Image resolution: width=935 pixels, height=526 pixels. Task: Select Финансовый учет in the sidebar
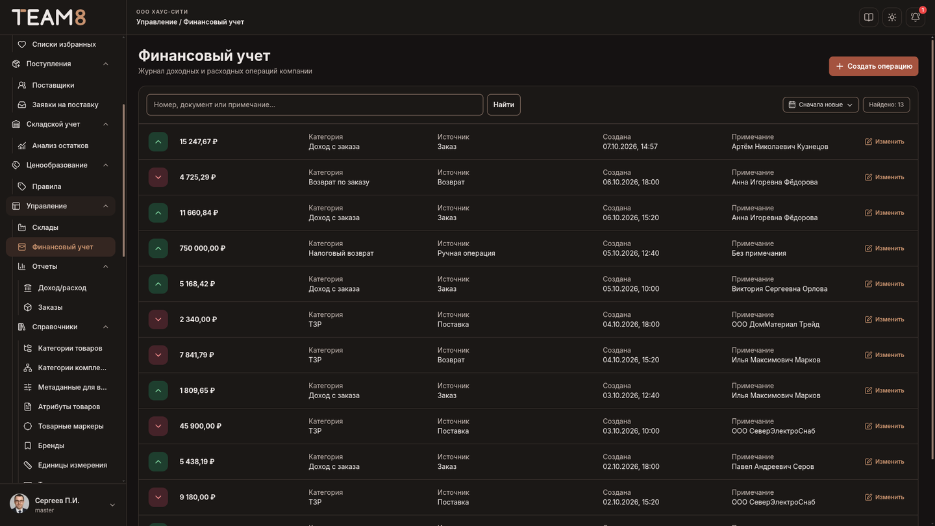point(61,247)
